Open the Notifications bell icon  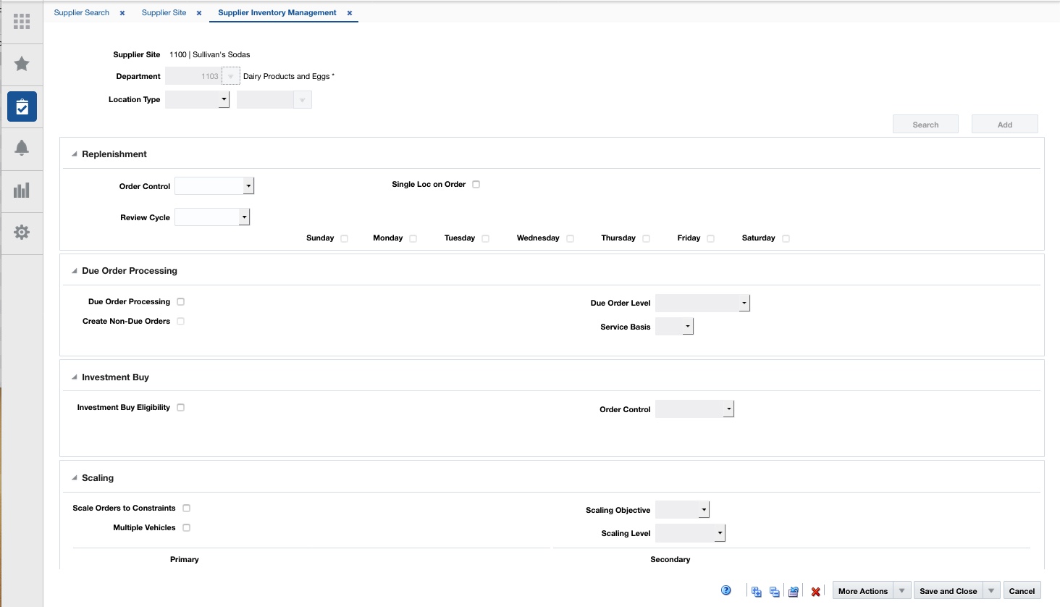[22, 148]
